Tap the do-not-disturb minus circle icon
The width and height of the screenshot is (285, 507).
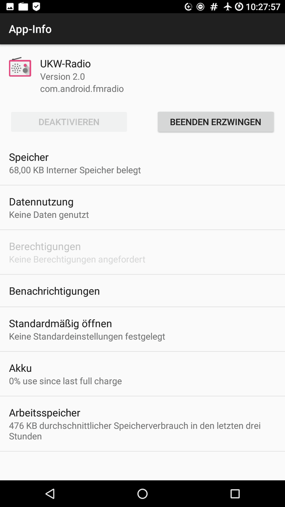point(201,7)
